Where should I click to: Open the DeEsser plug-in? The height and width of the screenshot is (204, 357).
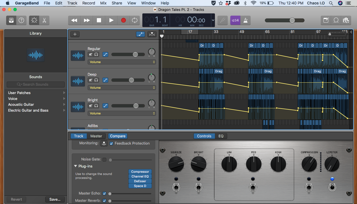[140, 181]
